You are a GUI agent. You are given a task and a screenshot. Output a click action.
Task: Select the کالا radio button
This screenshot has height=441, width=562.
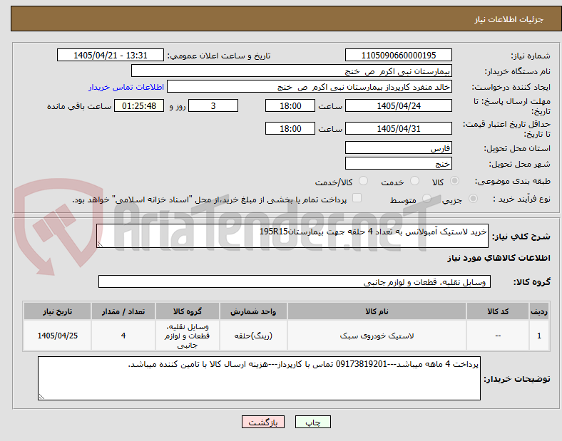454,181
